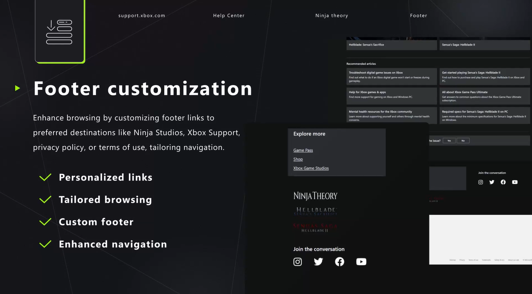Open the large Instagram icon in the zoomed footer
This screenshot has height=294, width=532.
pyautogui.click(x=298, y=262)
